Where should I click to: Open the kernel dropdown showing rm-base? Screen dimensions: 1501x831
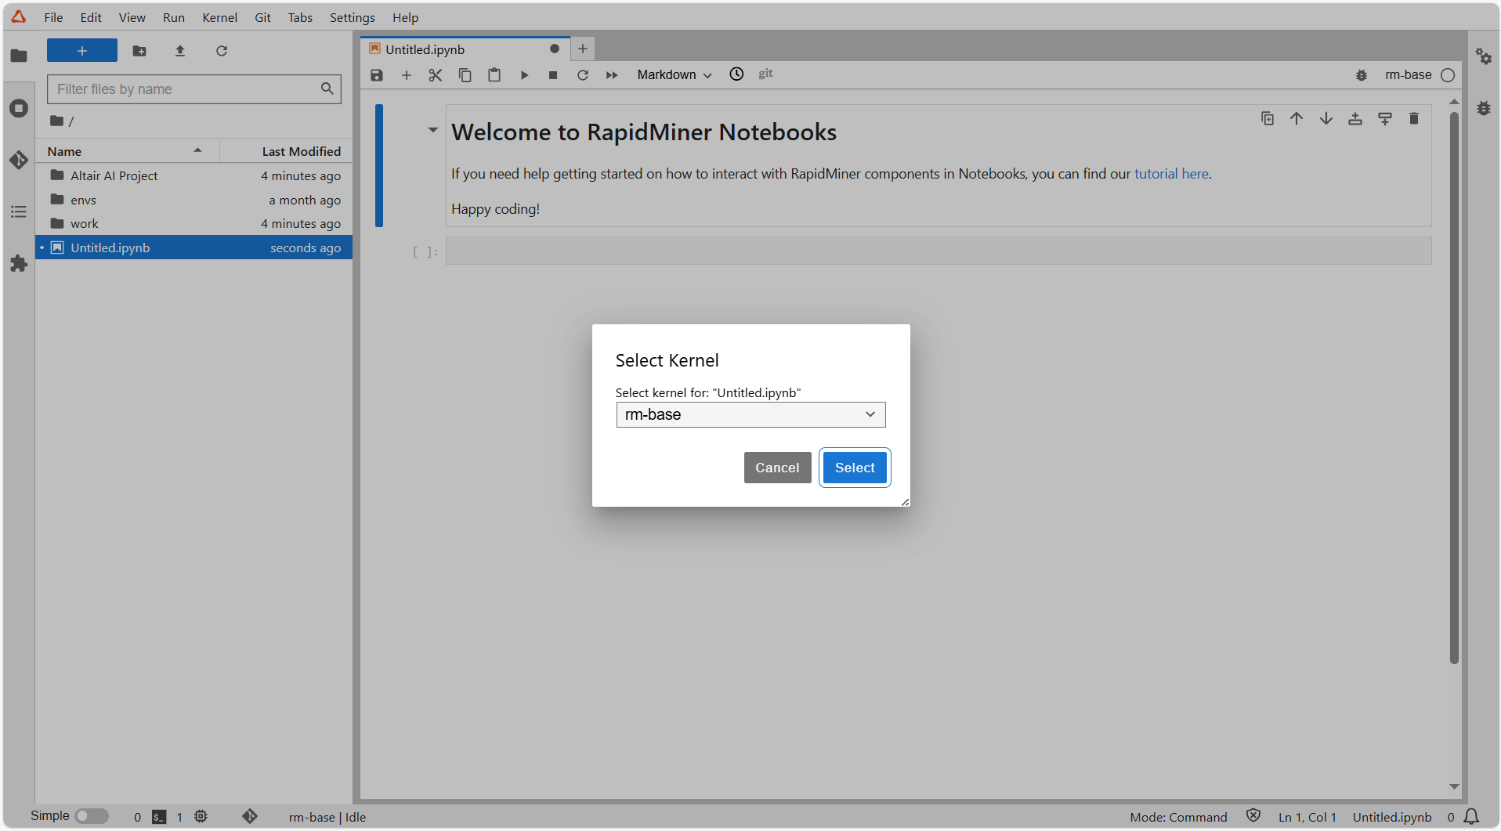(x=750, y=414)
